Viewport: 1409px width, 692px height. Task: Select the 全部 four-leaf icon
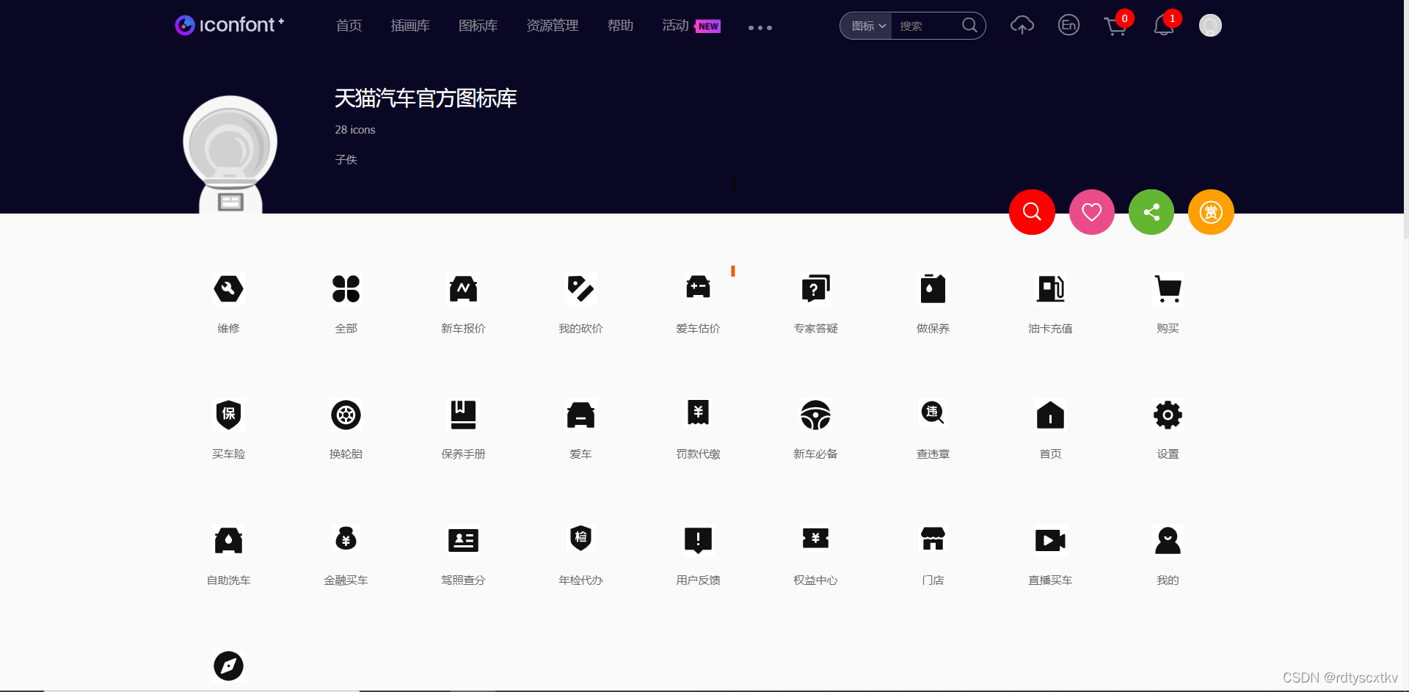[x=346, y=288]
